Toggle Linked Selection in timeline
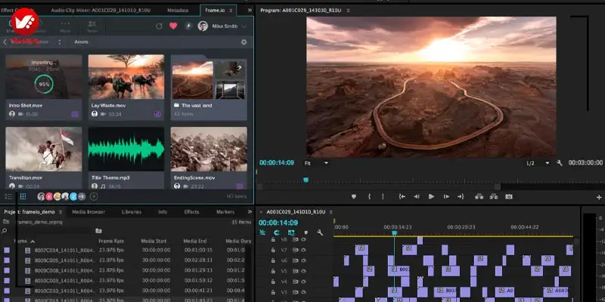The width and height of the screenshot is (605, 302). [291, 233]
